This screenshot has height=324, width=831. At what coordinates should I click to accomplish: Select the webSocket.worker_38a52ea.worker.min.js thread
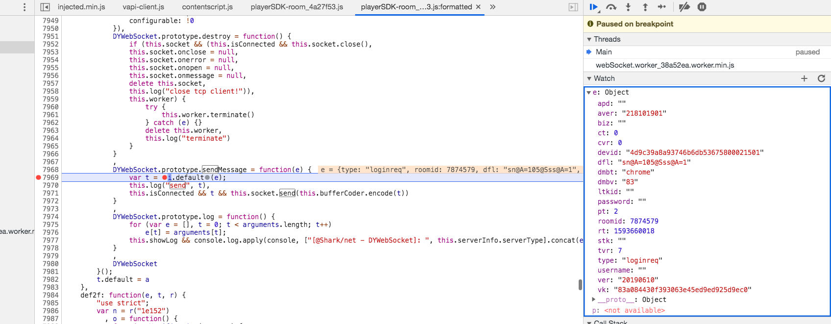pyautogui.click(x=664, y=65)
